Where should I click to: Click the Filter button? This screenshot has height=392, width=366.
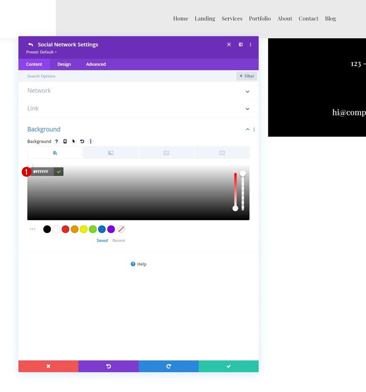(247, 76)
